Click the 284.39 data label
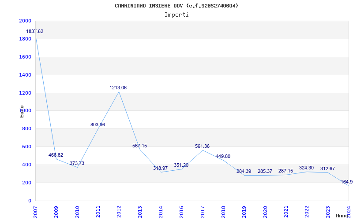353x220 pixels. point(244,171)
